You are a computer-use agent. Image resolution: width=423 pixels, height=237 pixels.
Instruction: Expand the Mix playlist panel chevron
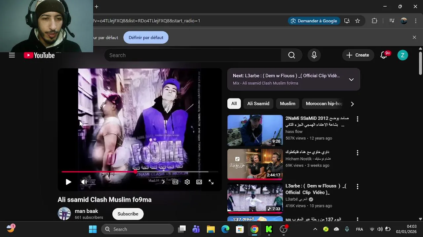pos(351,79)
